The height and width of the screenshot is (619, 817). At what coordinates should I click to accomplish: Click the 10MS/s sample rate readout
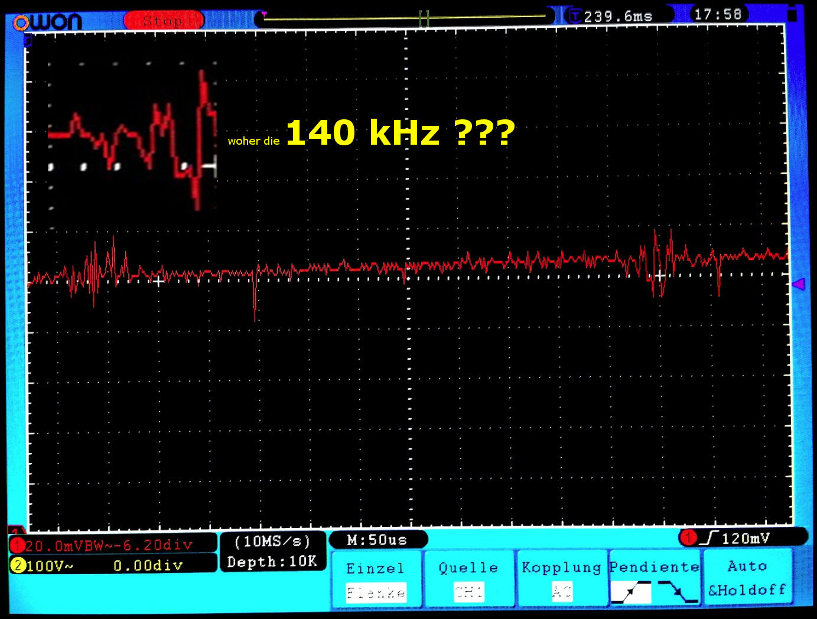pos(272,542)
